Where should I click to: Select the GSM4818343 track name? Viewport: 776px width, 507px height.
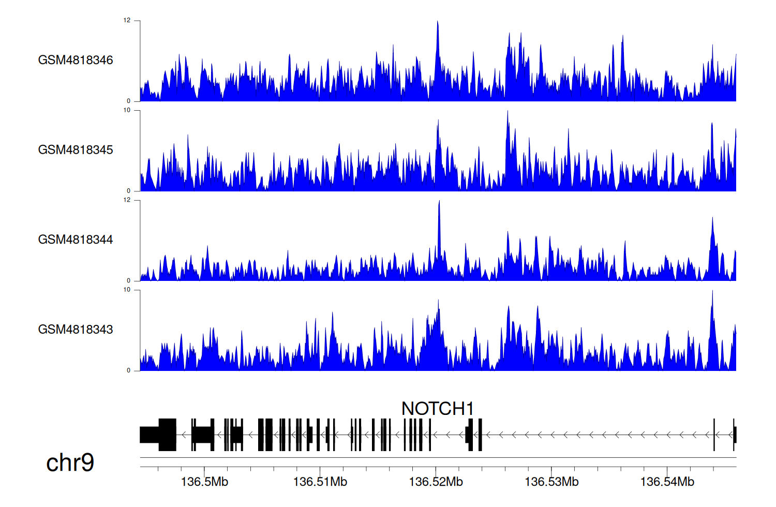click(x=76, y=330)
